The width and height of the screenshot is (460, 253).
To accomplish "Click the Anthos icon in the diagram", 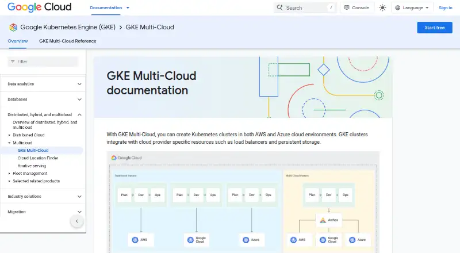I will (x=323, y=220).
